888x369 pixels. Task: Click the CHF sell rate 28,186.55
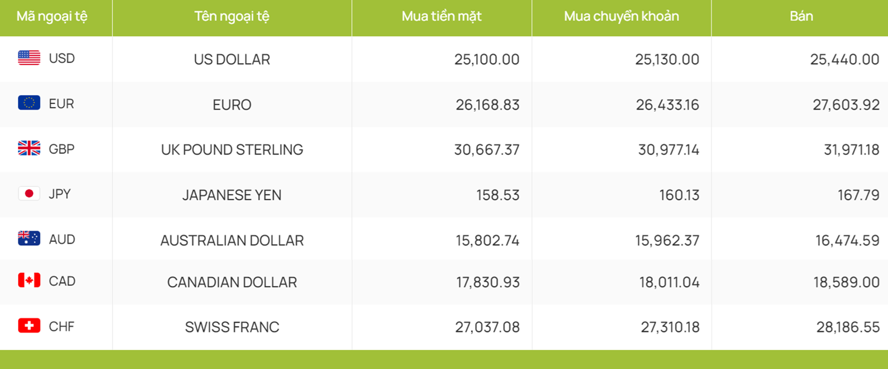848,327
